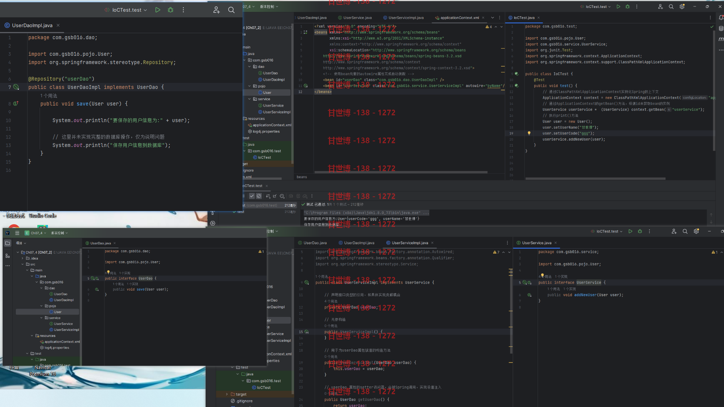Open Code With Me in top-left window
Screen dimensions: 724x407
coord(216,10)
